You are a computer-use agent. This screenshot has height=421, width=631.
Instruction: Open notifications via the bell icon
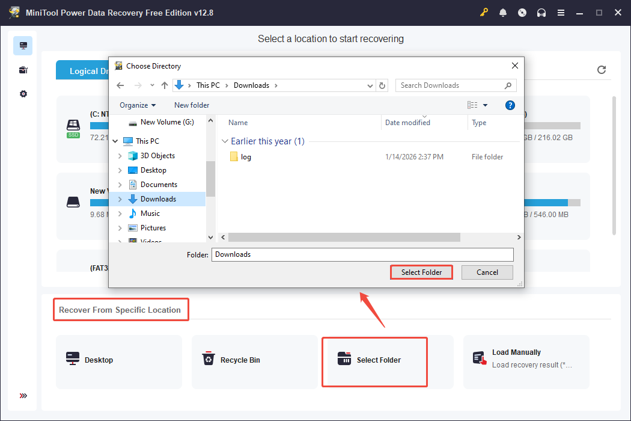(503, 12)
